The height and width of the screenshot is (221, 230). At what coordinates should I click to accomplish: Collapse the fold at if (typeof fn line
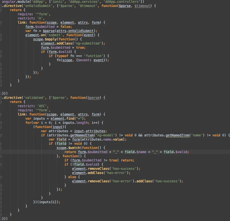(1, 56)
